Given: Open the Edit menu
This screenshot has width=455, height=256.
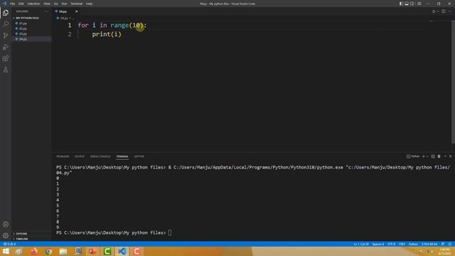Looking at the screenshot, I should [x=21, y=4].
